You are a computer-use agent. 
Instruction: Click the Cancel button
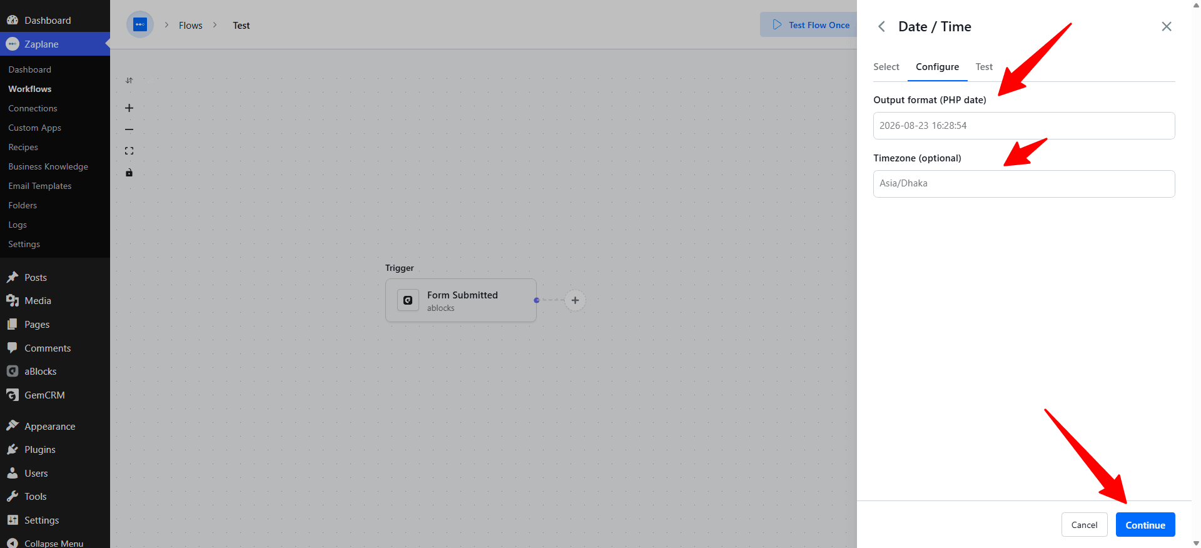coord(1084,525)
